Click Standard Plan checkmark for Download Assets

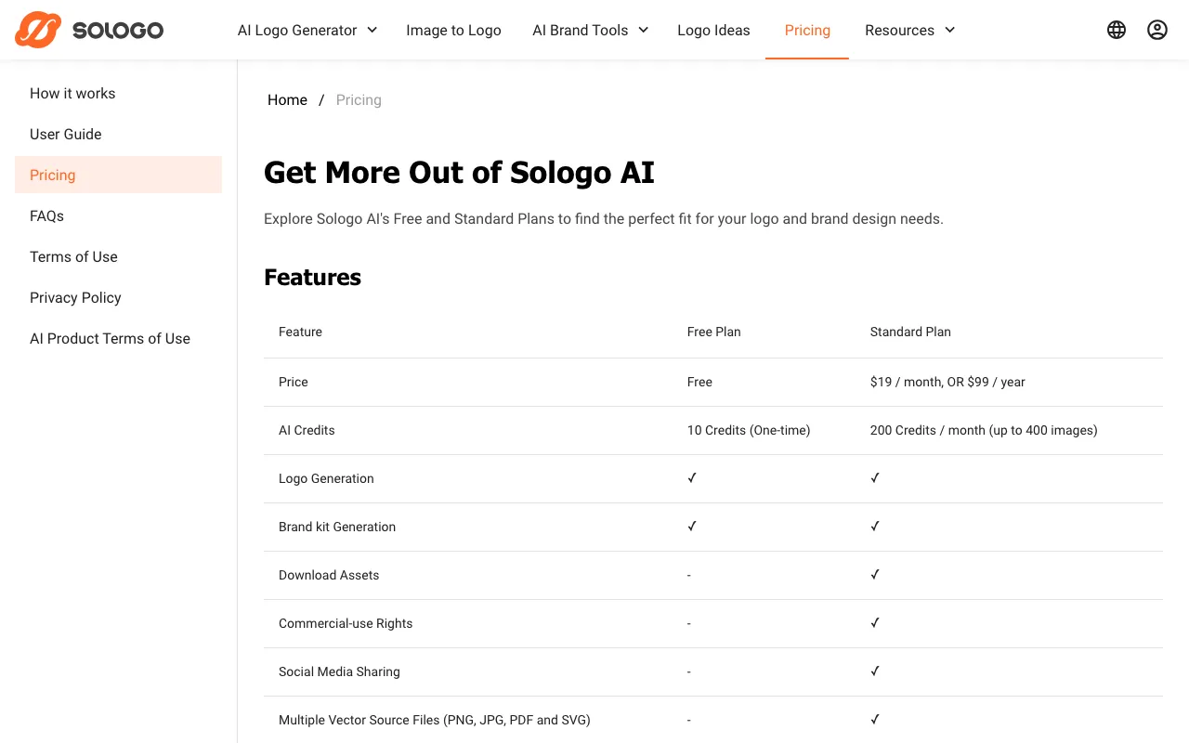coord(875,574)
